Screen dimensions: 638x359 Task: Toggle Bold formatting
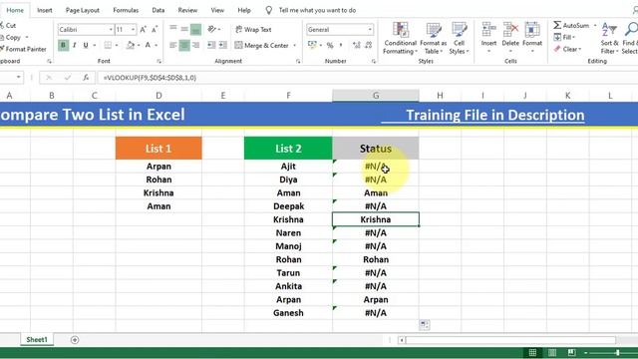(x=63, y=45)
